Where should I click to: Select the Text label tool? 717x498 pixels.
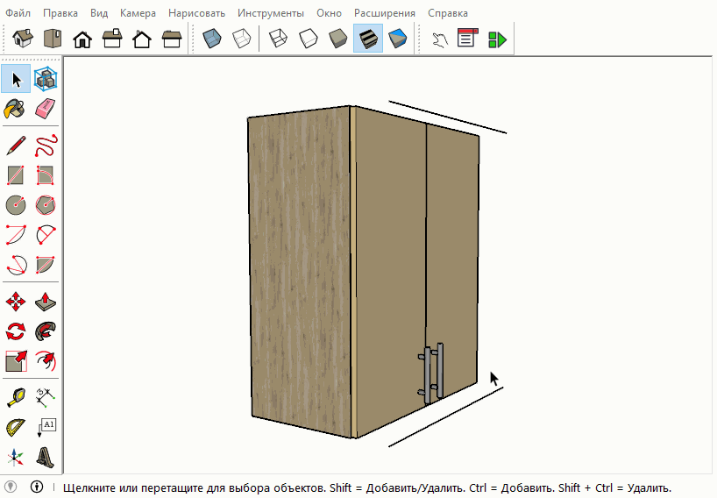pos(46,428)
